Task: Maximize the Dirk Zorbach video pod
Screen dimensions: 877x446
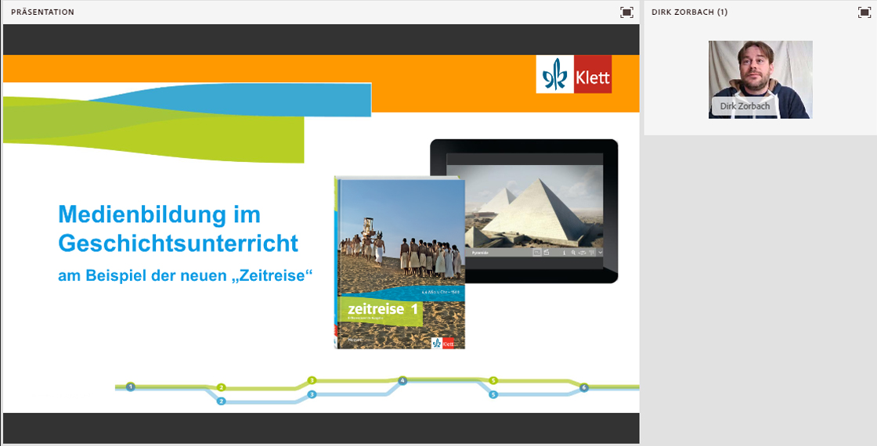Action: pos(864,13)
